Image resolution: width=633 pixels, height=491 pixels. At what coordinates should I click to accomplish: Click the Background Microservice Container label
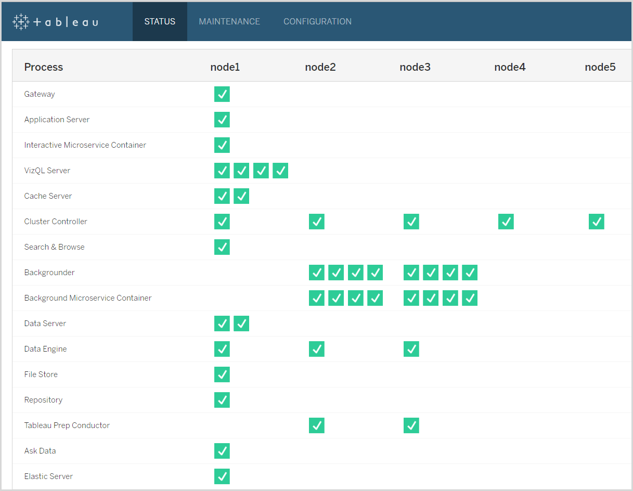click(x=87, y=298)
